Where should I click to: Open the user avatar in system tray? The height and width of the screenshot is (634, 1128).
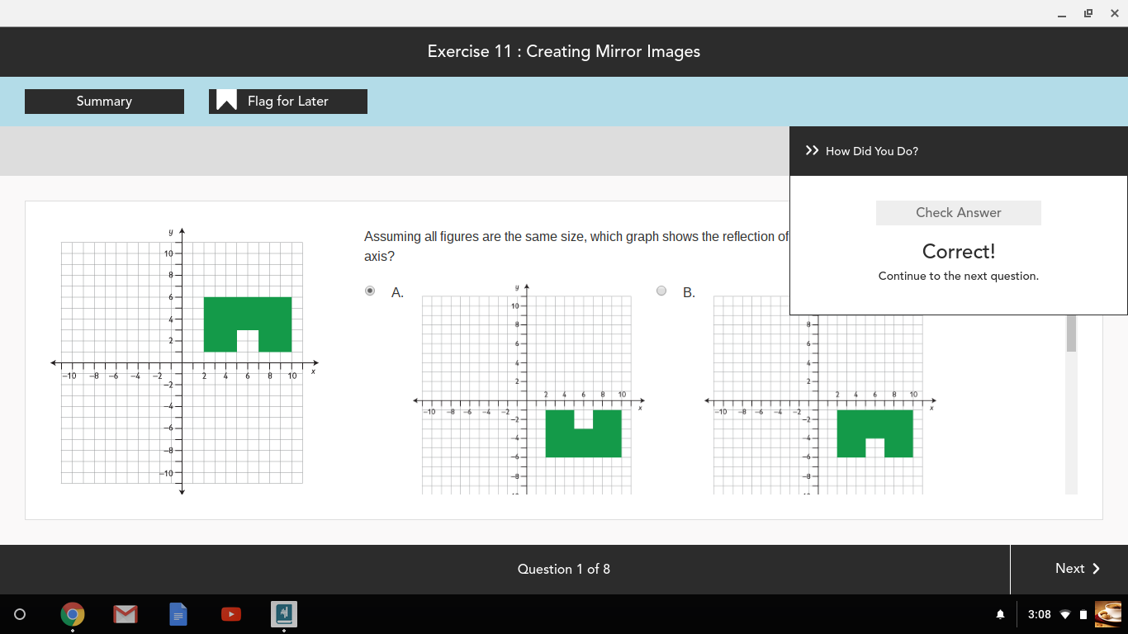click(1108, 614)
